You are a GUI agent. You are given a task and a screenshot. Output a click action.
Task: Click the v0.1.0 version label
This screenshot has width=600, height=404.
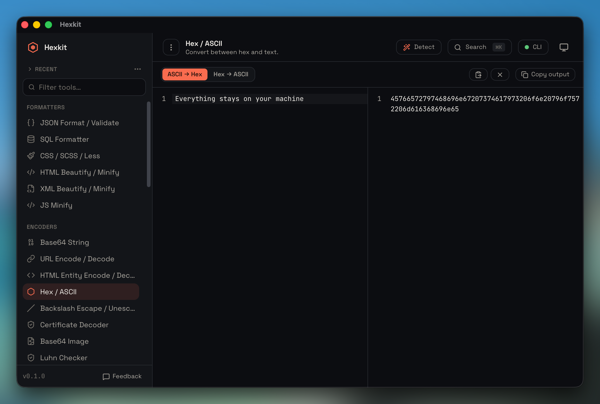pyautogui.click(x=34, y=376)
